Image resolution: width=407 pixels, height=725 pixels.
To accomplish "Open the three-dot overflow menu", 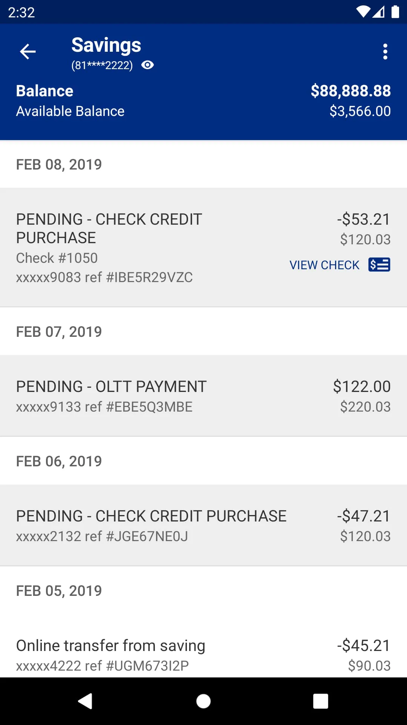I will coord(385,52).
